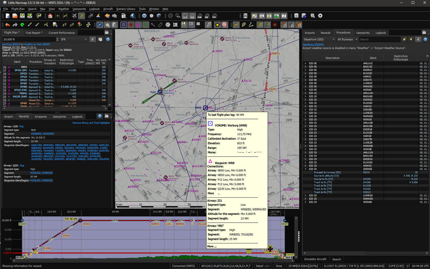Click the Connected (MSFS) status bar entry

(183, 266)
